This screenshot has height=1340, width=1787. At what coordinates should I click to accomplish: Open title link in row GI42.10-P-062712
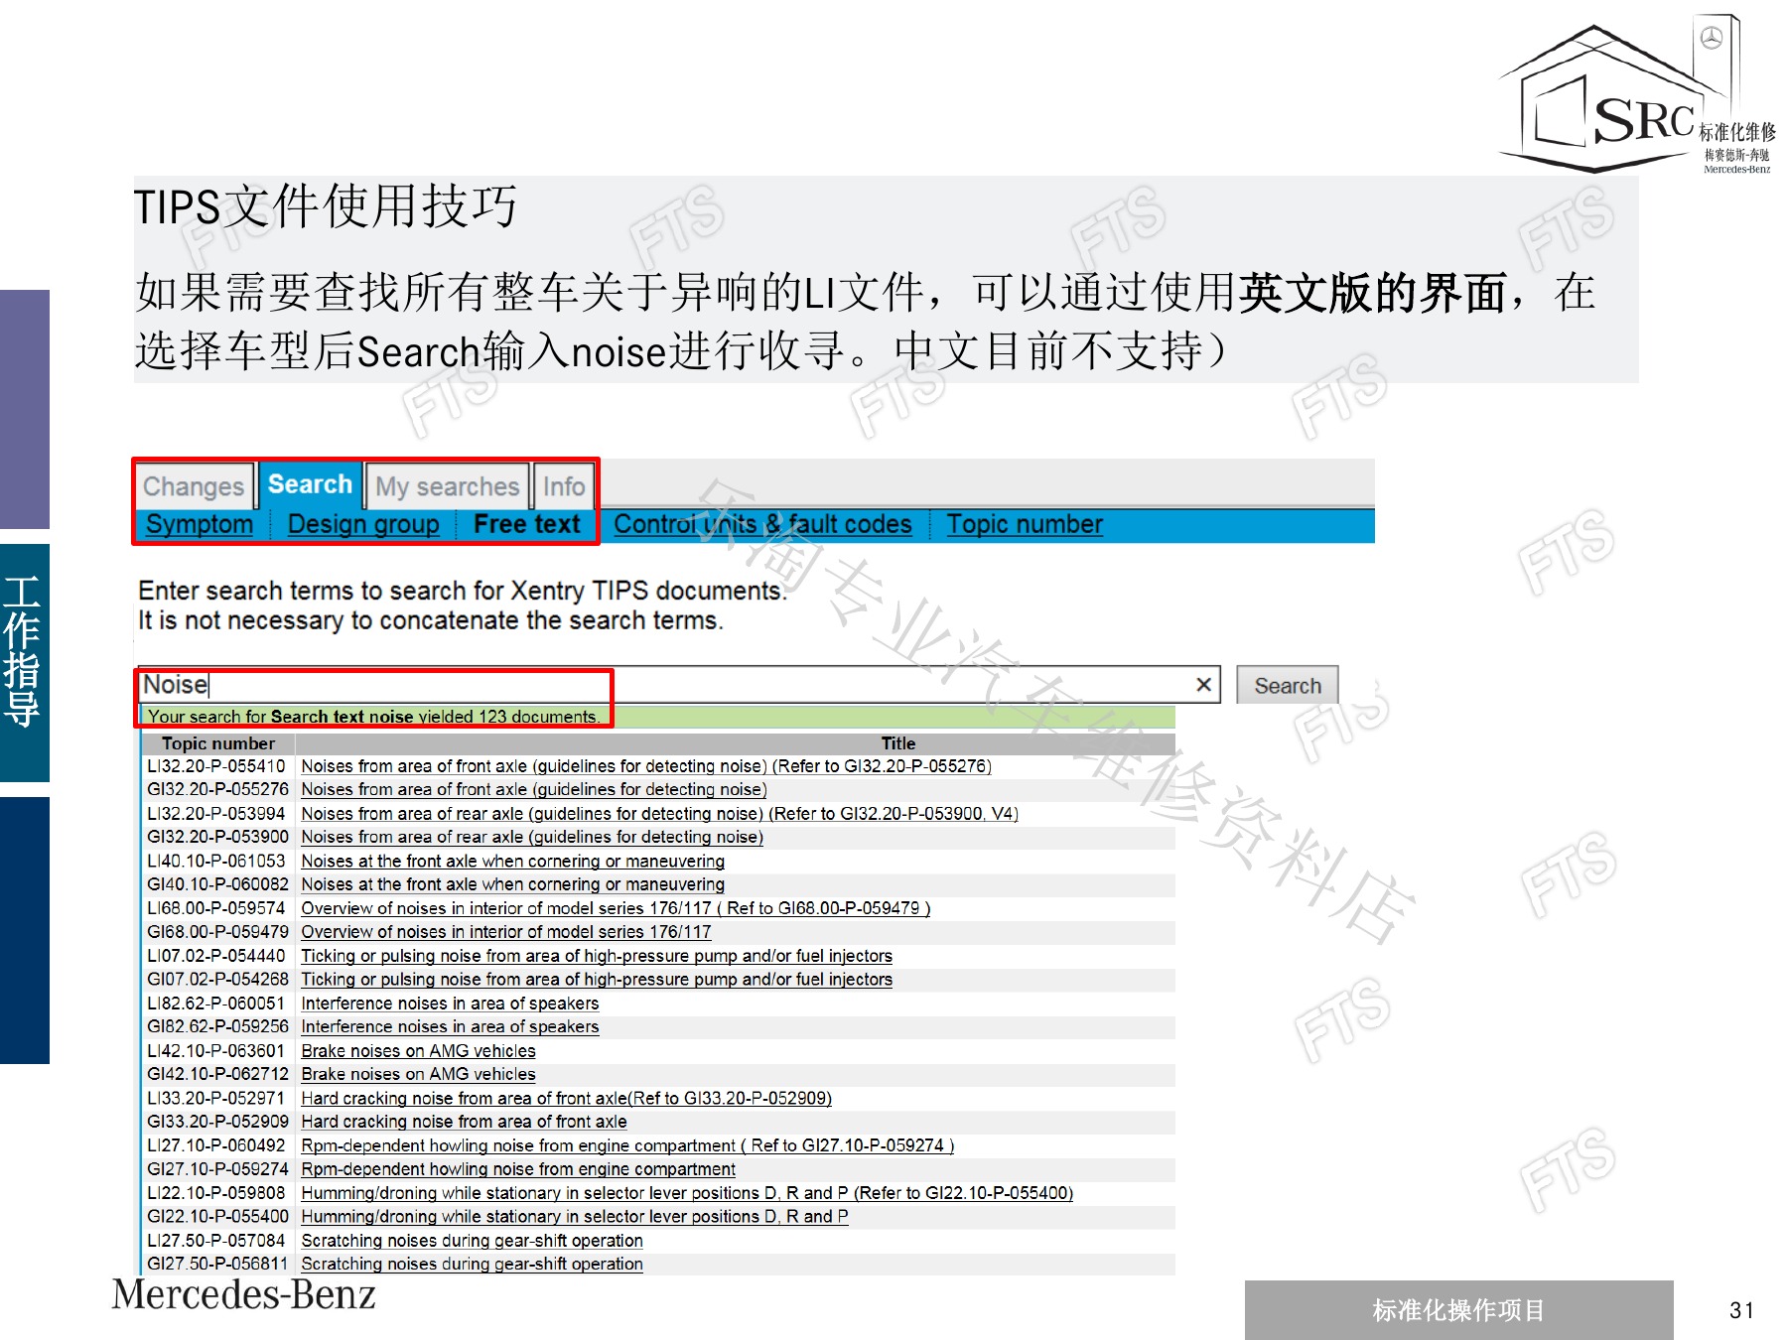pyautogui.click(x=418, y=1074)
